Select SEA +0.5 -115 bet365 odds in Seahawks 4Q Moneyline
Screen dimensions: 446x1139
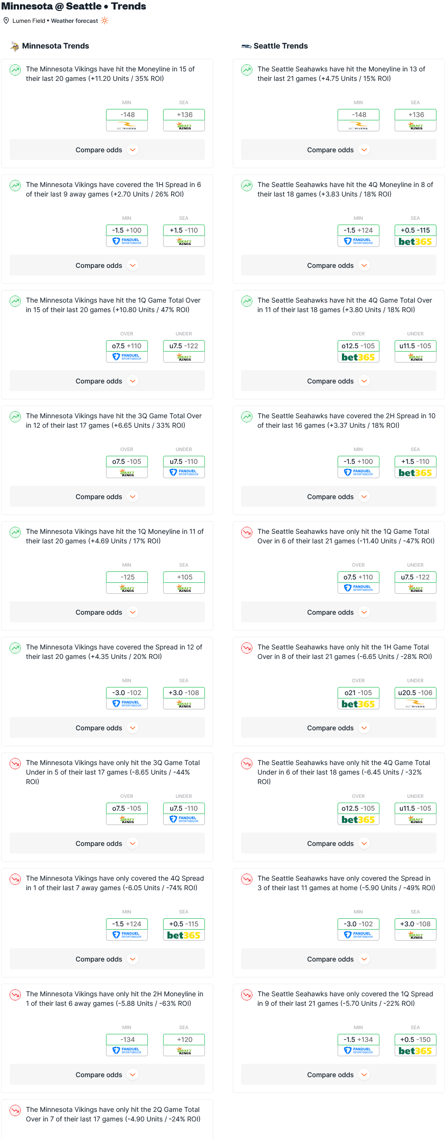pos(416,236)
